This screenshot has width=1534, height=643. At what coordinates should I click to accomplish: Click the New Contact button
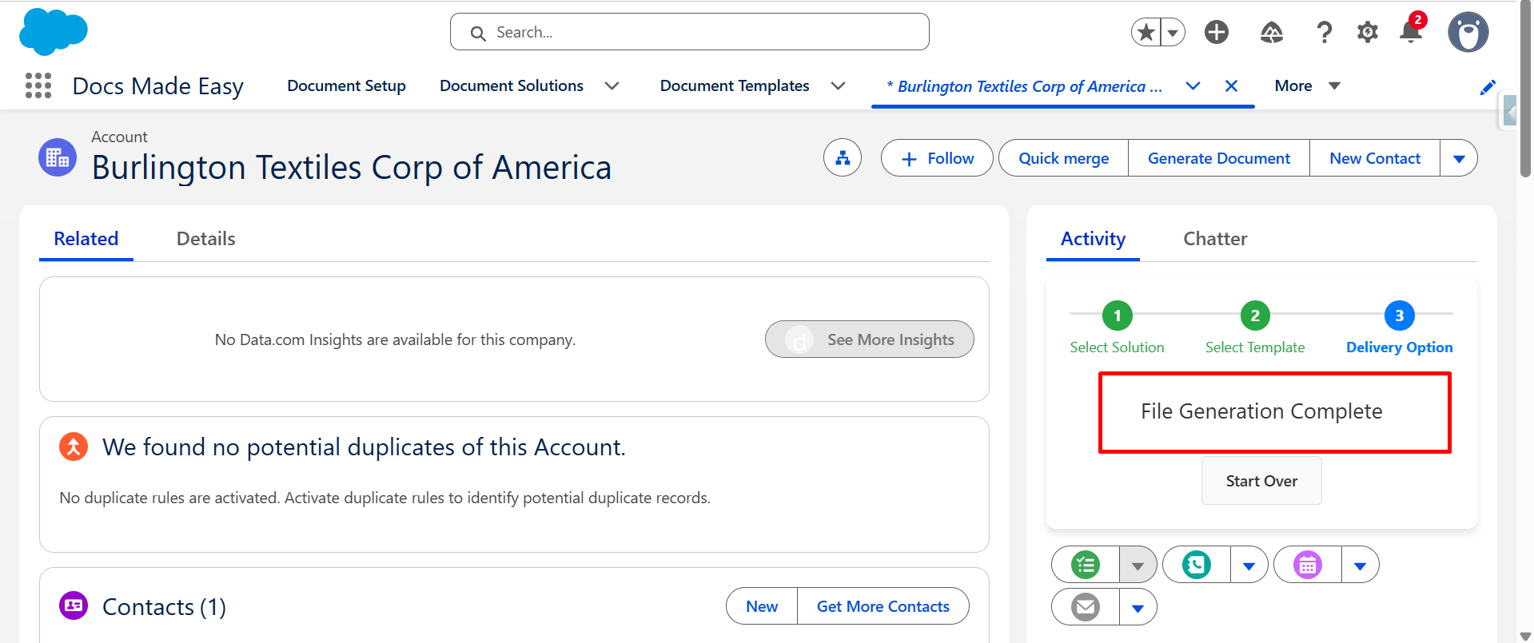coord(1375,158)
